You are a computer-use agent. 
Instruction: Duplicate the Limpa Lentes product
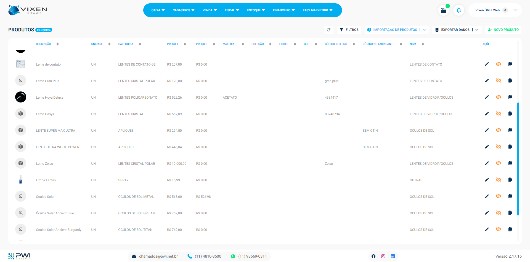(510, 180)
